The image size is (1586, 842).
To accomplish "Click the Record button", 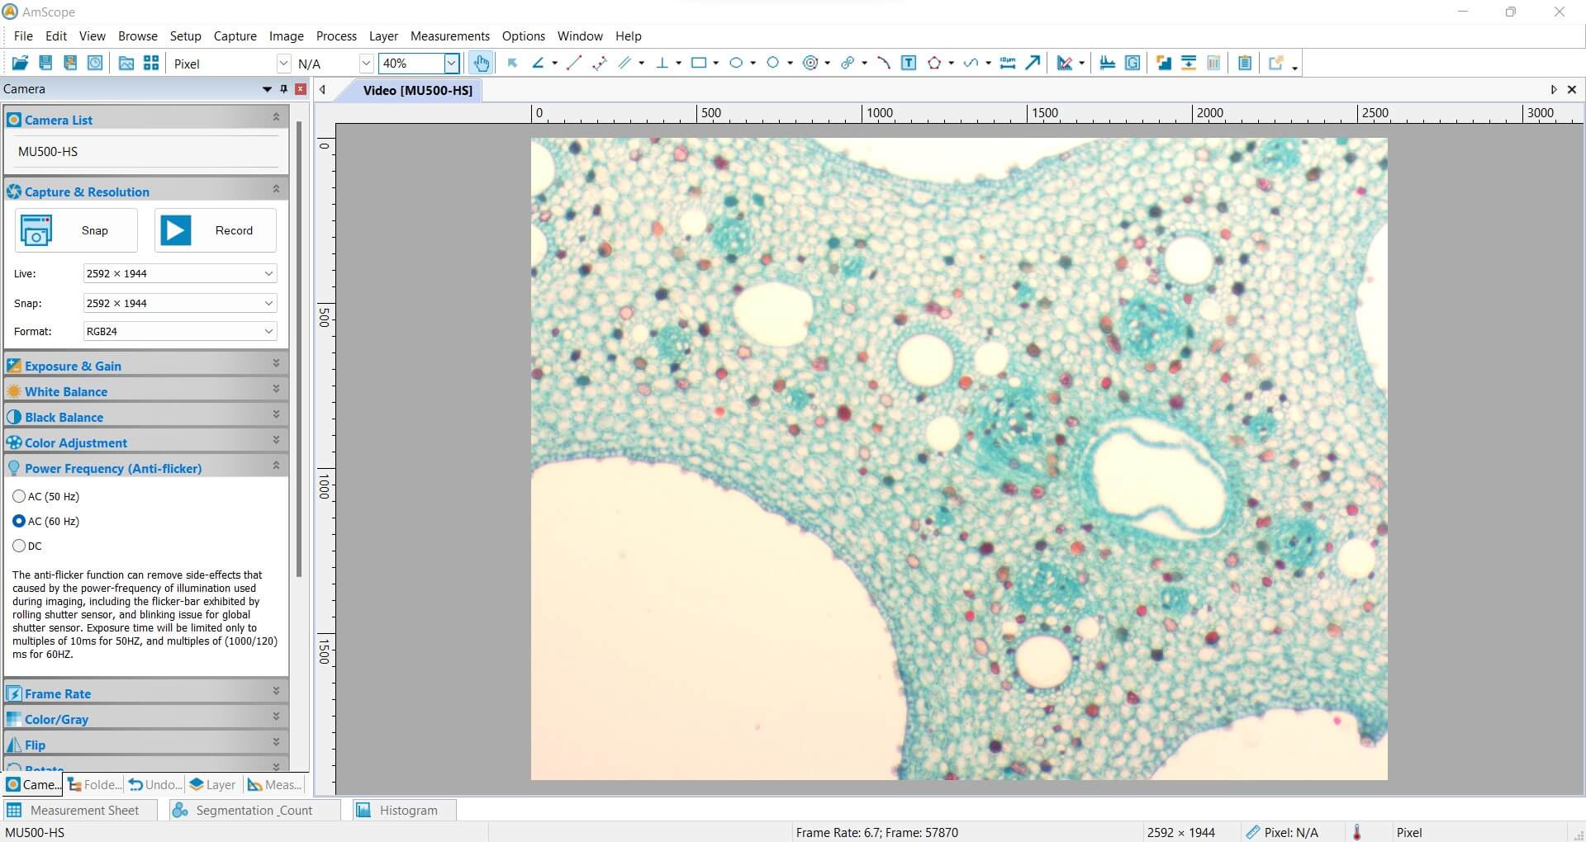I will coord(213,230).
